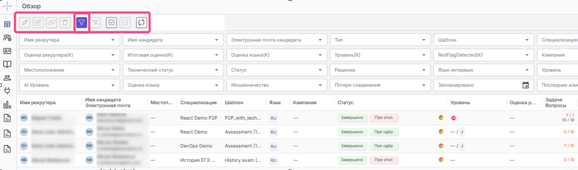The width and height of the screenshot is (578, 170).
Task: Open the book icon in left sidebar
Action: pos(7,64)
